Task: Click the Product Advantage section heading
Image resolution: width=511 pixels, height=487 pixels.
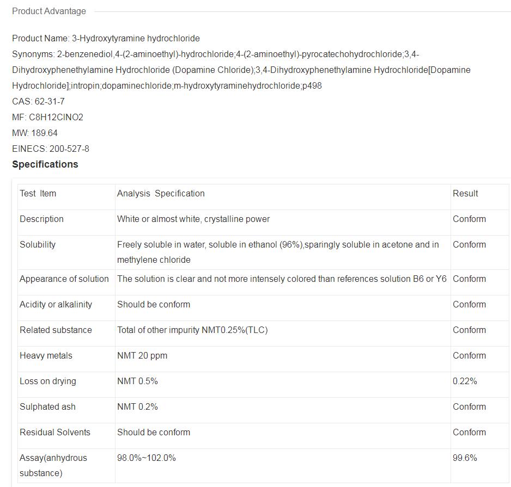Action: coord(49,11)
